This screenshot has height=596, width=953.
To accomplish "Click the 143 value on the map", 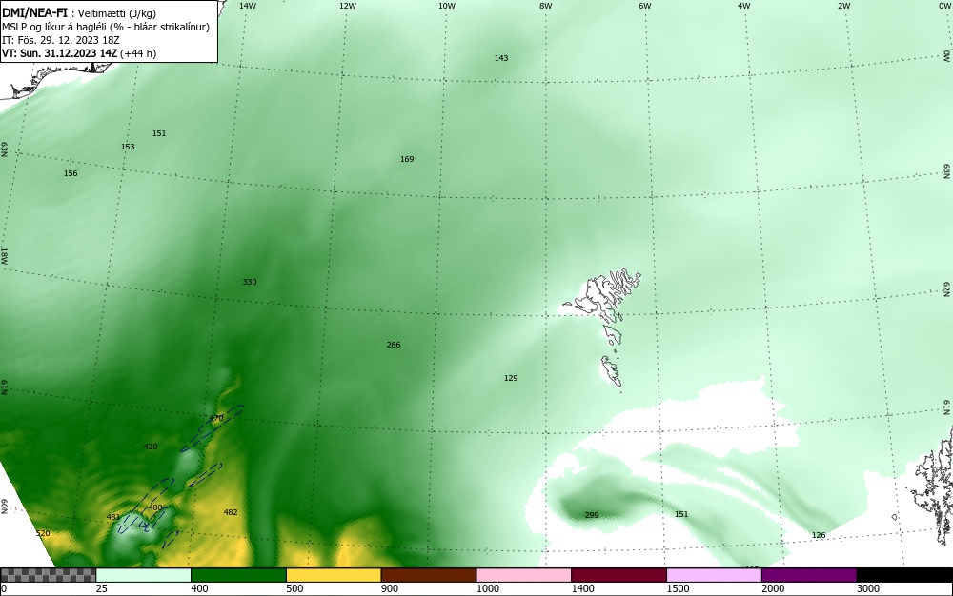I will tap(501, 58).
